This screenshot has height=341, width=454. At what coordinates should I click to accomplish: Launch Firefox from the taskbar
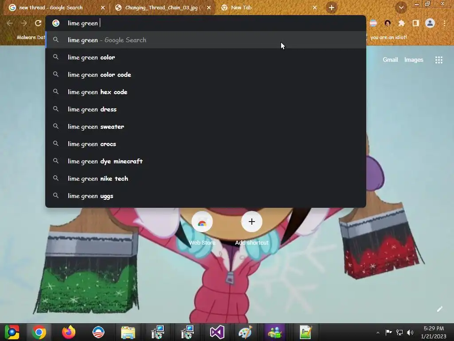coord(69,332)
